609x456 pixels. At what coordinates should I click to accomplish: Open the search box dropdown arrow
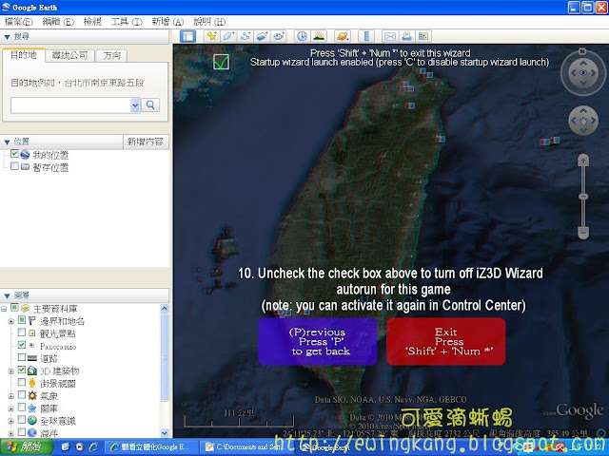(135, 105)
